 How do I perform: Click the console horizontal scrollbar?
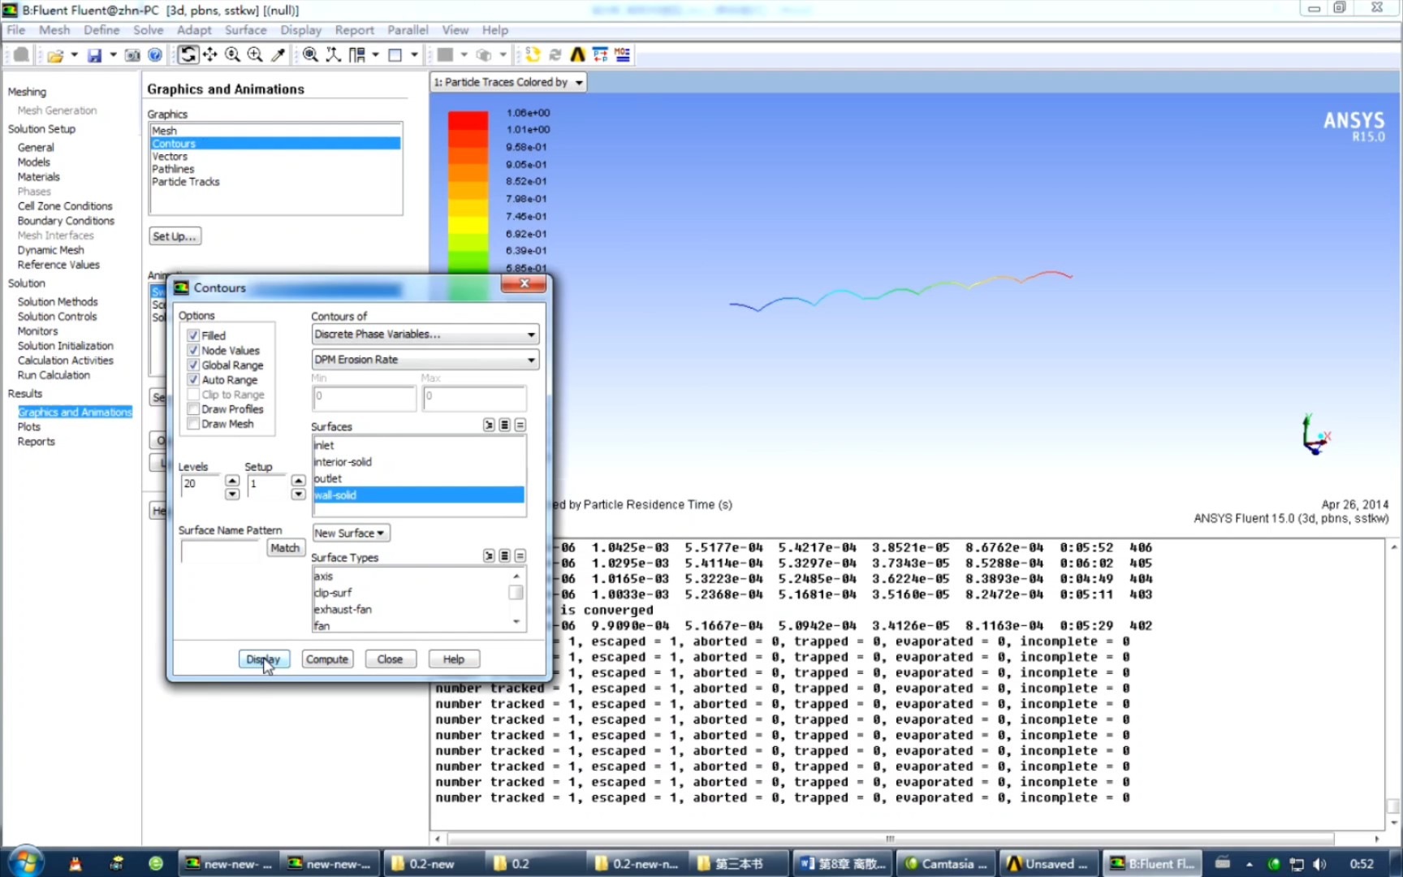[890, 839]
